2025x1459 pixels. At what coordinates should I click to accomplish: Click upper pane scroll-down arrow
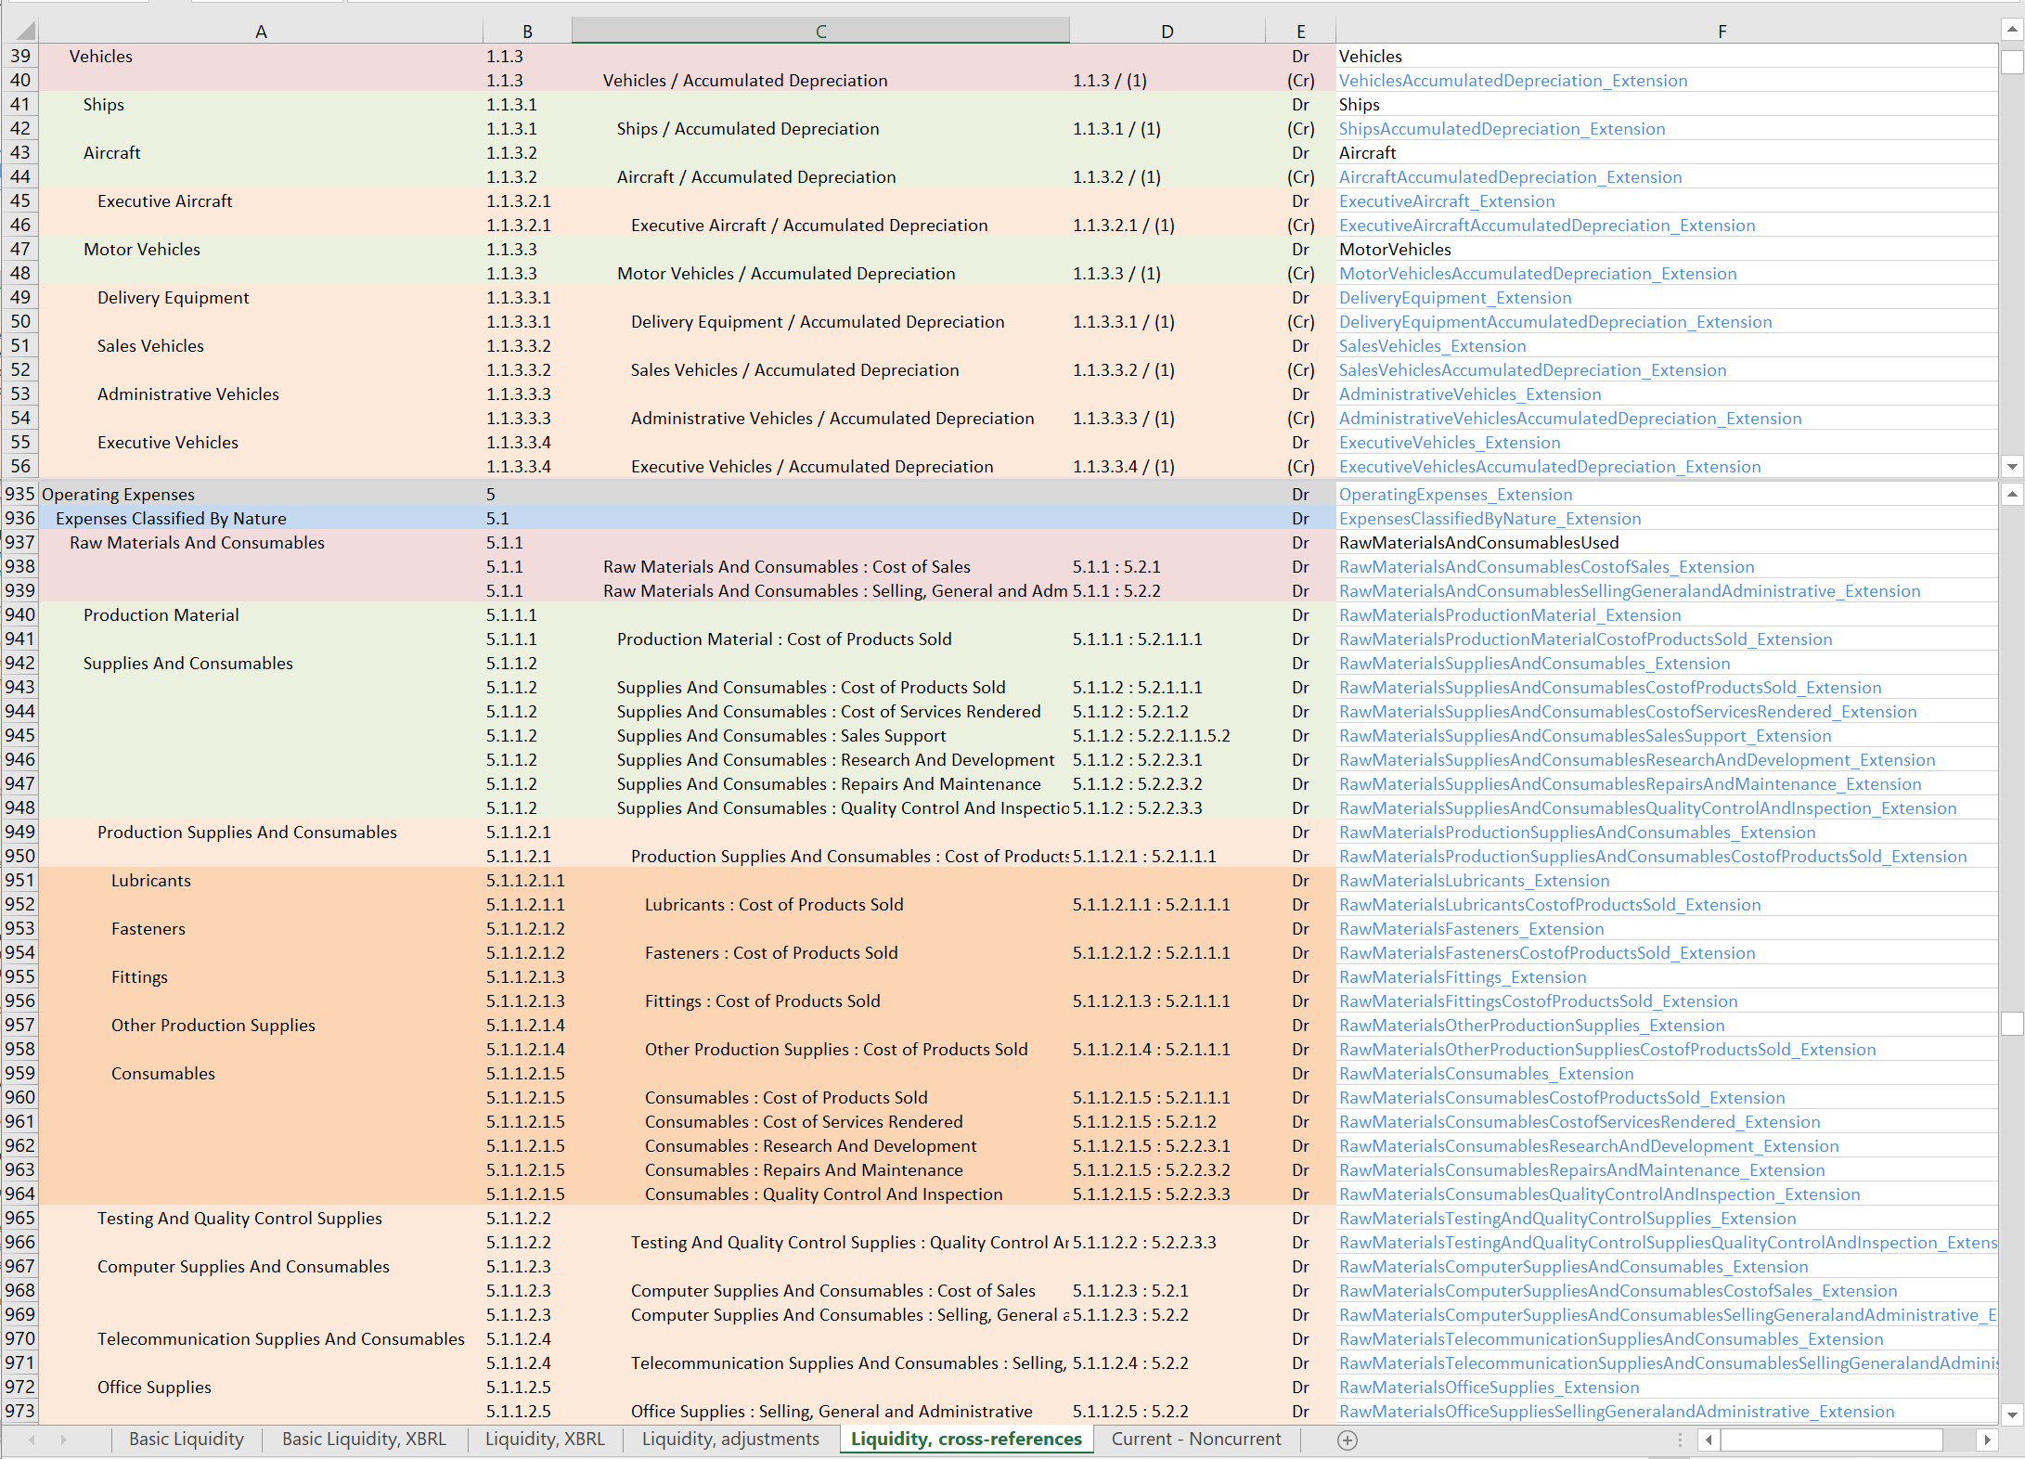coord(2012,466)
